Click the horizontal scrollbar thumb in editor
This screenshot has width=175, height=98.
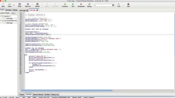(x=67, y=90)
